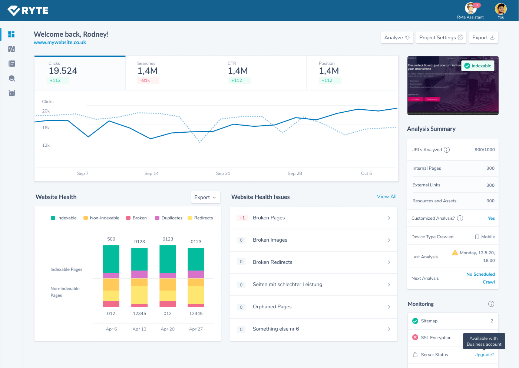The width and height of the screenshot is (519, 368).
Task: Expand the Orphaned Pages issue row
Action: [x=389, y=307]
